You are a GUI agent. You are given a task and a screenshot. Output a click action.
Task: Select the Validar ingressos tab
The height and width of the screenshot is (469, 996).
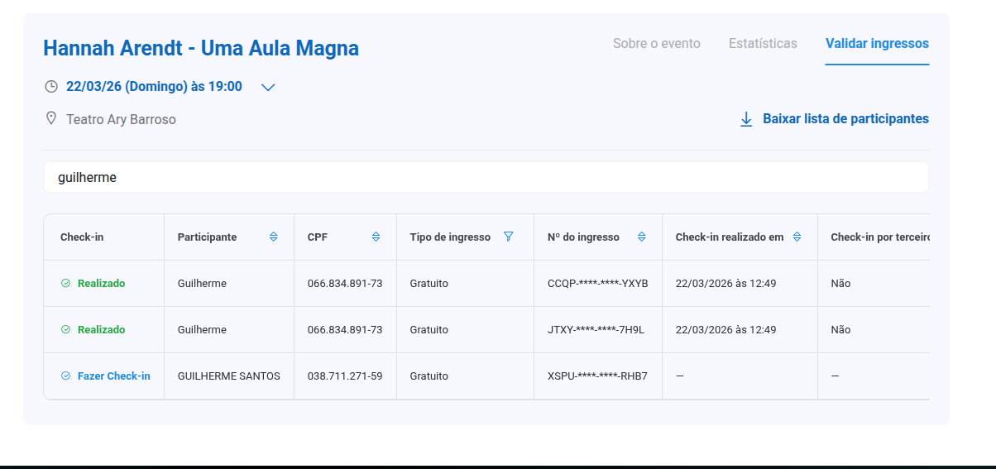[877, 44]
